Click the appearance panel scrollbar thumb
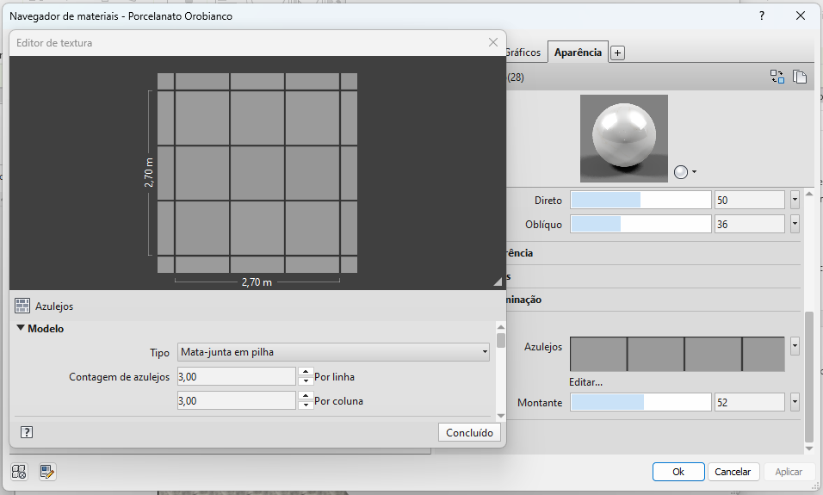Screen dimensions: 823x495 tap(809, 377)
